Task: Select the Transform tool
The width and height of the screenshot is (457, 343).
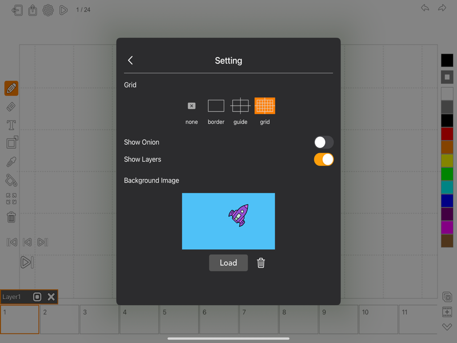Action: pos(11,143)
